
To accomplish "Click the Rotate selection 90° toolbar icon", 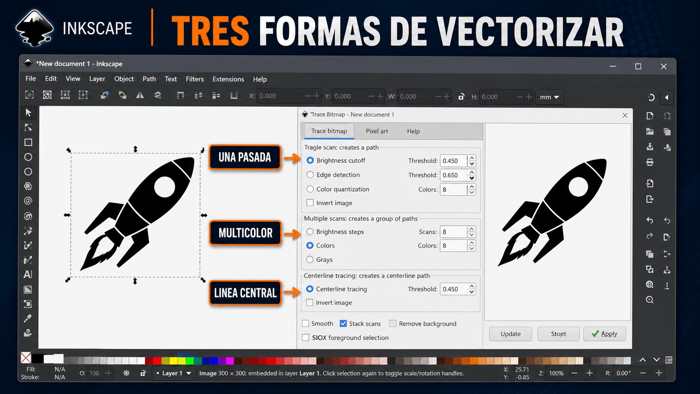I will 105,95.
